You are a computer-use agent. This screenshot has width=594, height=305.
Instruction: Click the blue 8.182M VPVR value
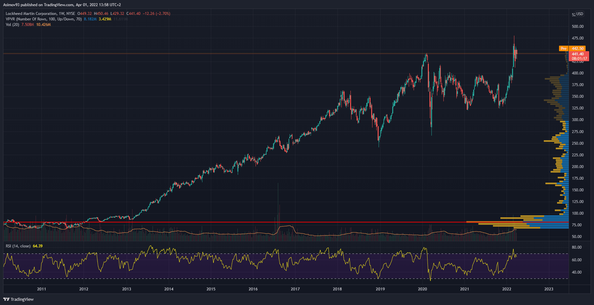pos(90,19)
